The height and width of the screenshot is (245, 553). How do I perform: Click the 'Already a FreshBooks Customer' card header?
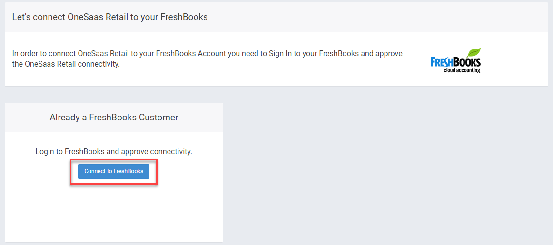click(x=114, y=118)
